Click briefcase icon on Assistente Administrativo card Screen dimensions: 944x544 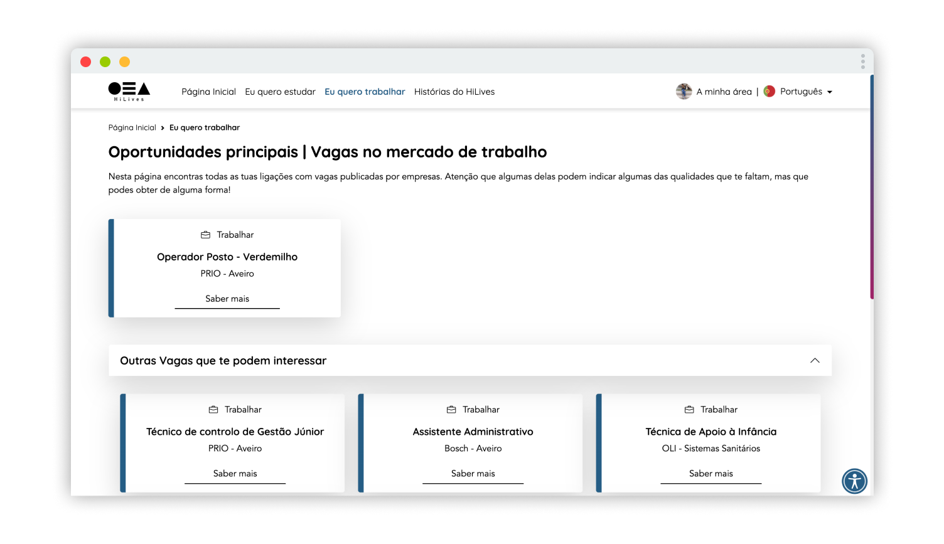[x=451, y=410]
